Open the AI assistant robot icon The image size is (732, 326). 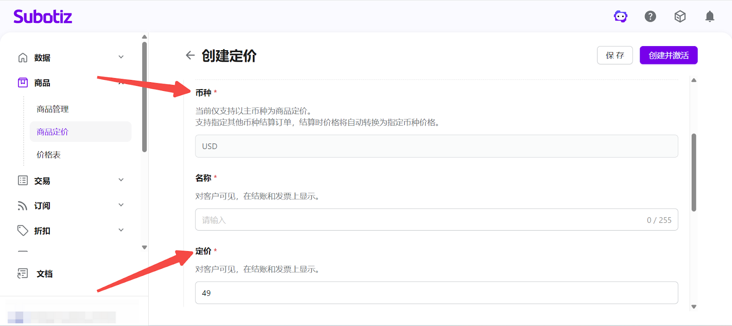[x=620, y=17]
